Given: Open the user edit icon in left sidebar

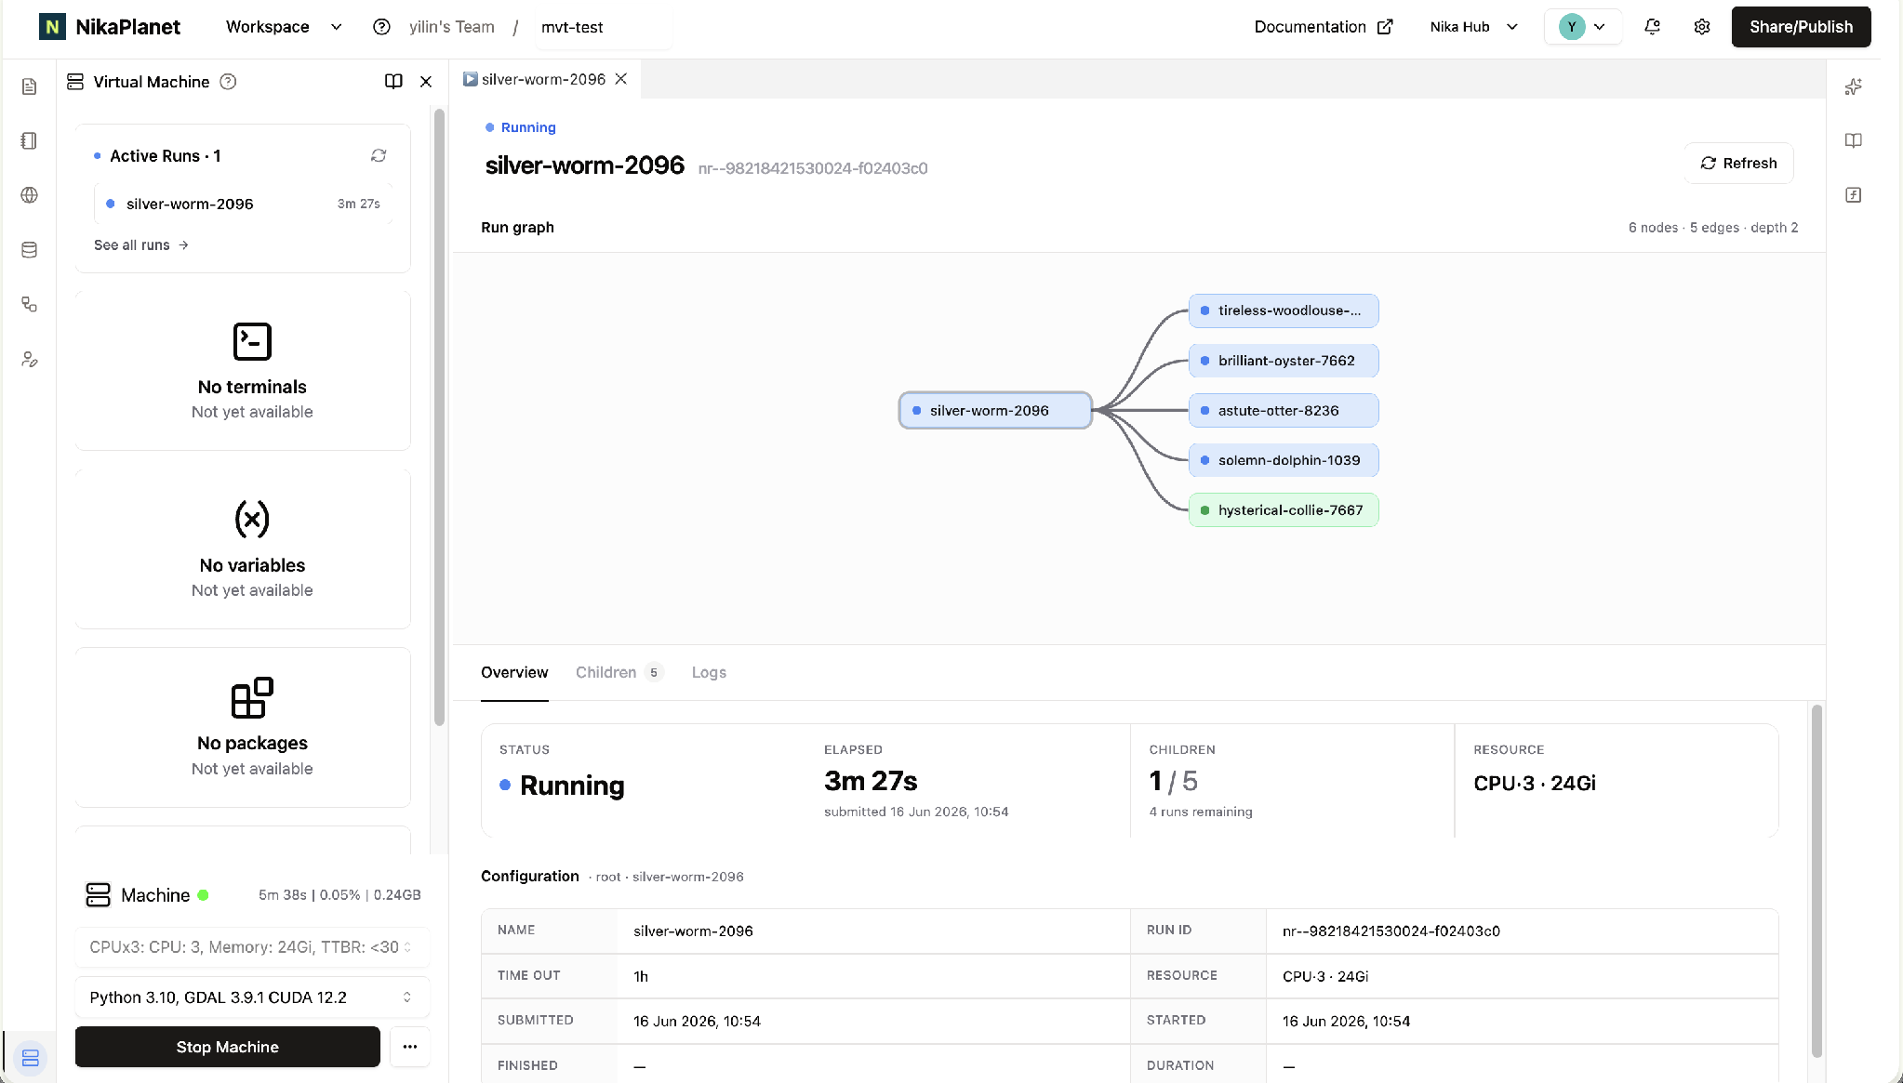Looking at the screenshot, I should point(30,360).
